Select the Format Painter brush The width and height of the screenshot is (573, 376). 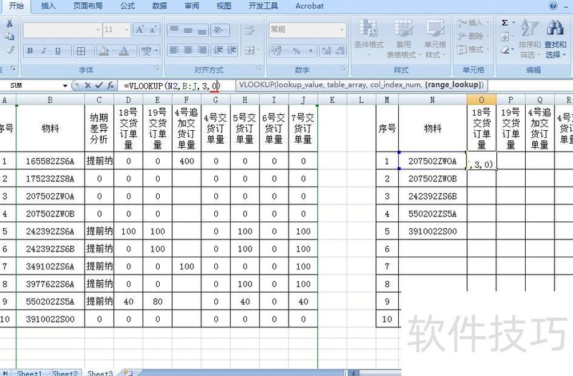point(10,49)
